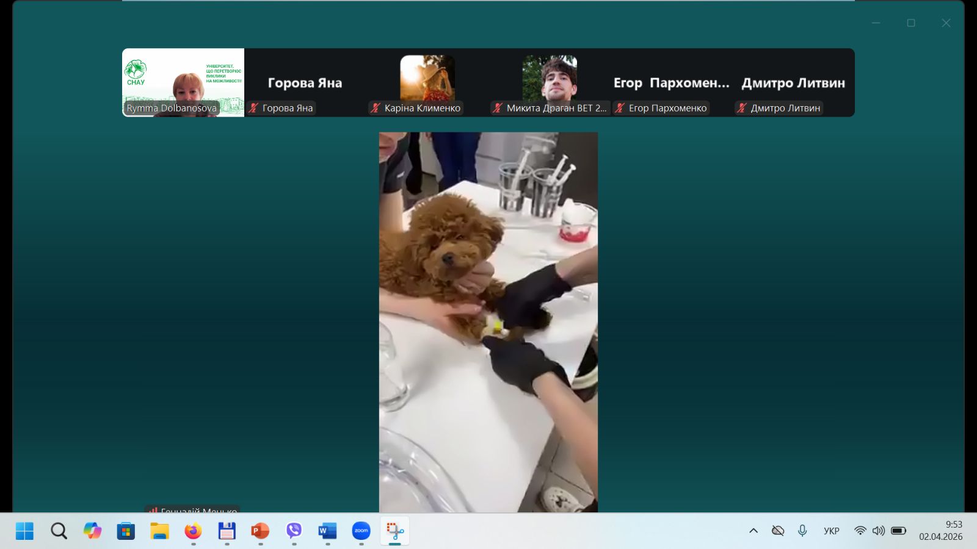977x549 pixels.
Task: Open Firefox browser in the taskbar
Action: point(193,531)
